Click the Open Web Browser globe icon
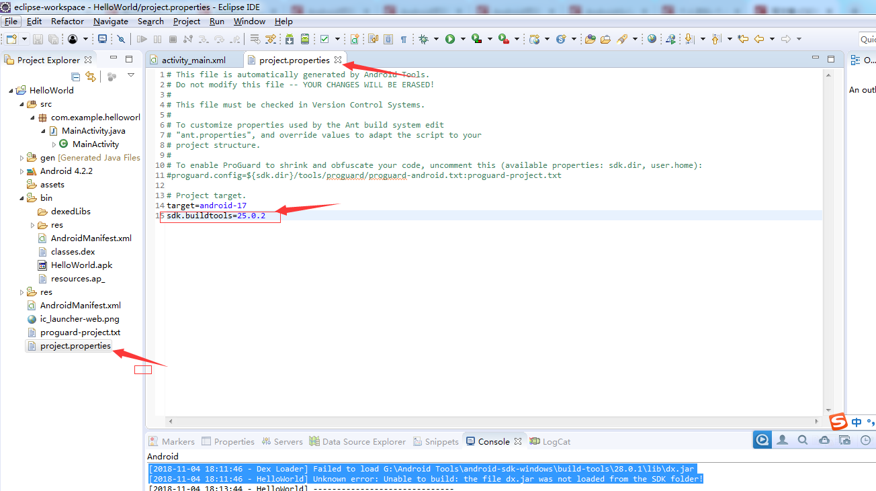This screenshot has height=491, width=876. [x=652, y=38]
